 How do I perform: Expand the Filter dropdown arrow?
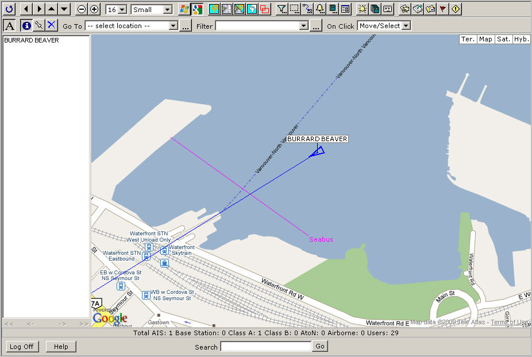[304, 26]
